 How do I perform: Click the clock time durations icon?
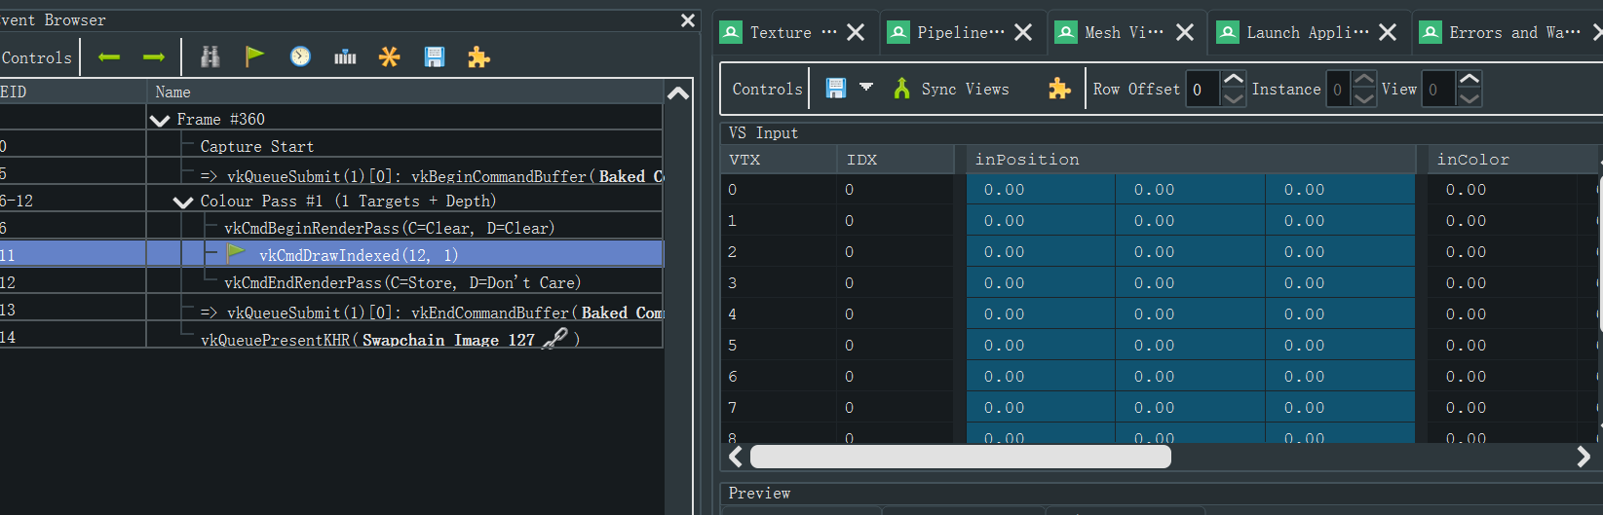[300, 56]
